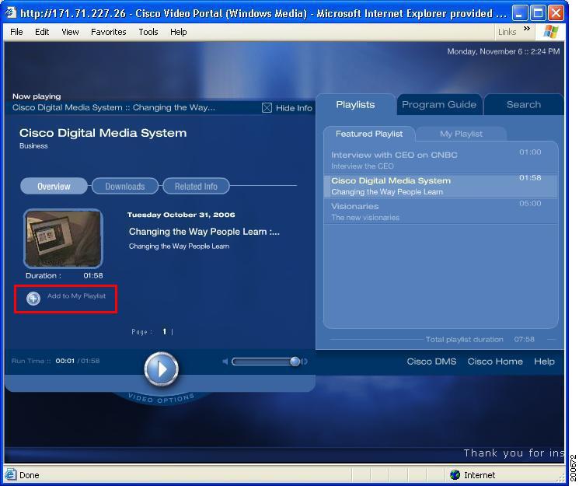Click the Internet zone globe icon
Image resolution: width=579 pixels, height=486 pixels.
click(x=455, y=474)
